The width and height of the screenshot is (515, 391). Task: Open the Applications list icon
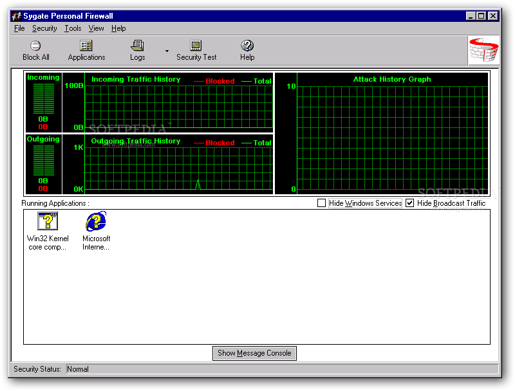[86, 46]
